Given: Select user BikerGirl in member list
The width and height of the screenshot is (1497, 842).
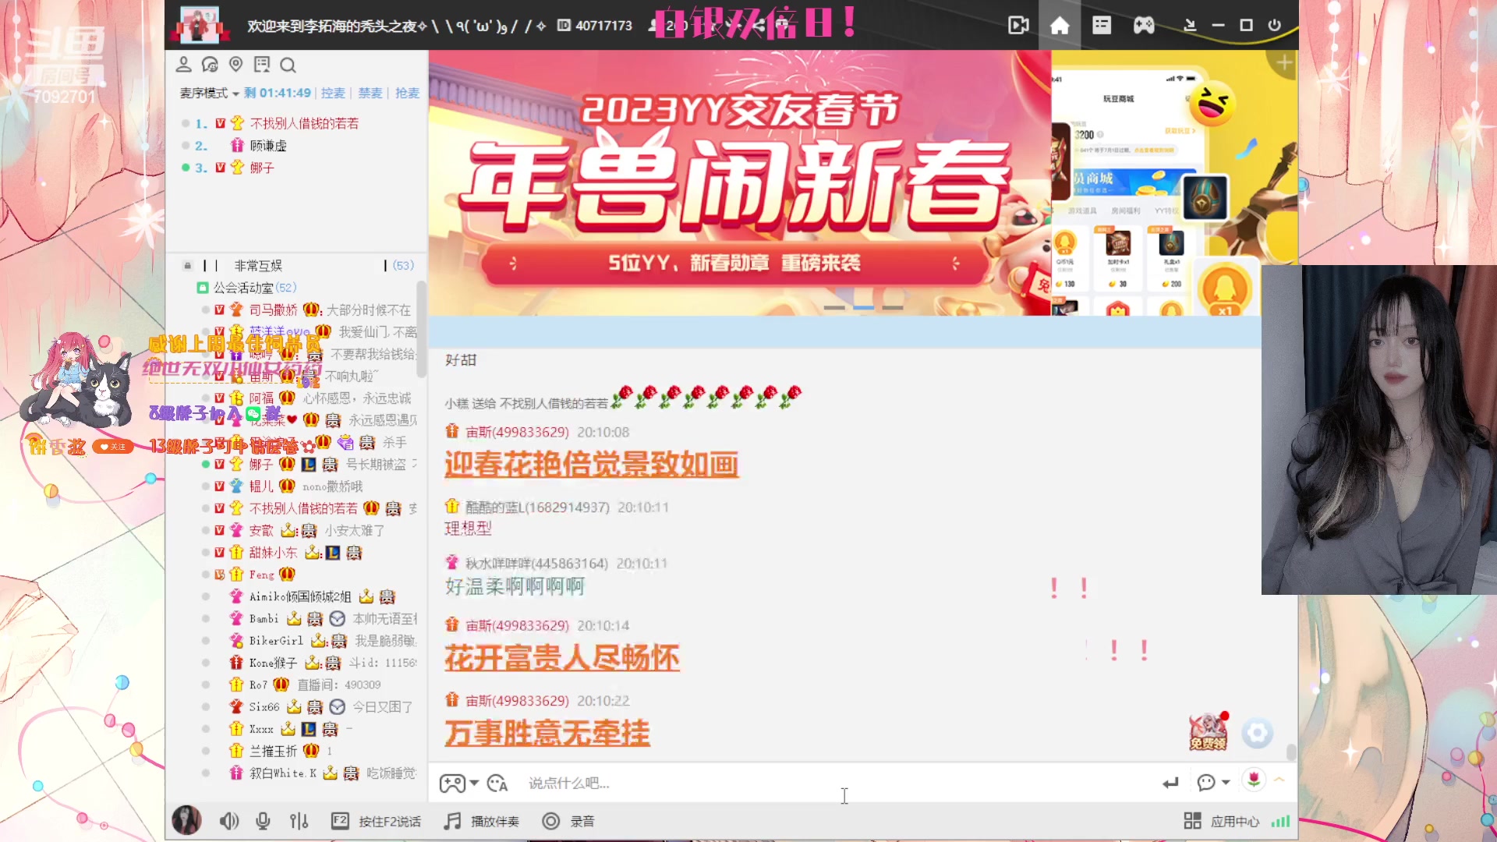Looking at the screenshot, I should tap(276, 641).
